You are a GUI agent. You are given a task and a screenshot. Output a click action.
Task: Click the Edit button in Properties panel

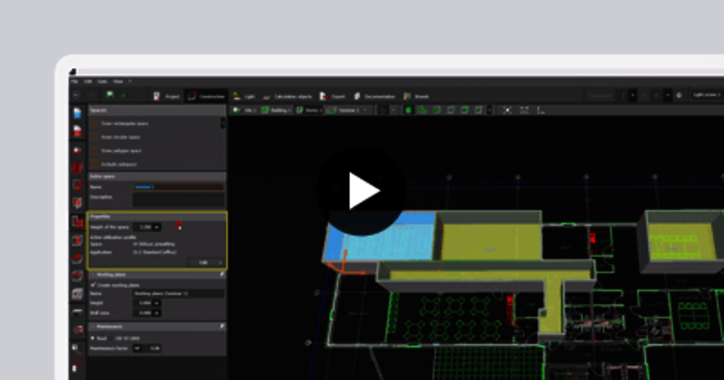click(x=205, y=262)
